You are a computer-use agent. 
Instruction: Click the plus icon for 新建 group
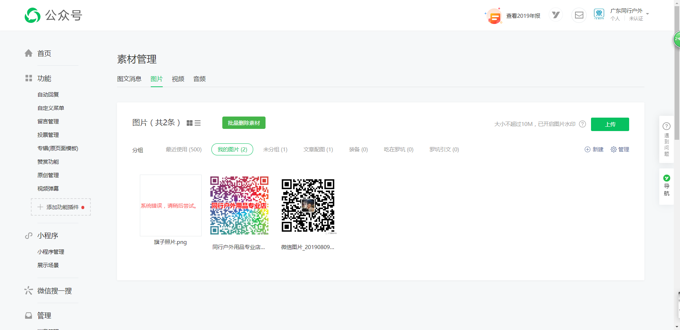(x=587, y=150)
